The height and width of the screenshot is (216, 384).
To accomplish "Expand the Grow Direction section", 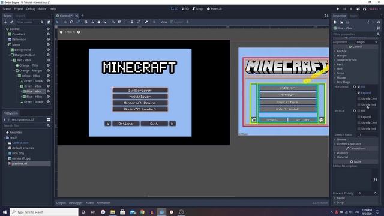I will coord(346,60).
